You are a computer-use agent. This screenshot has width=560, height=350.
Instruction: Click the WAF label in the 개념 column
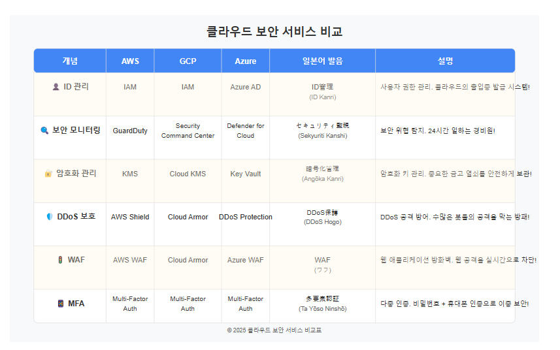pyautogui.click(x=76, y=260)
